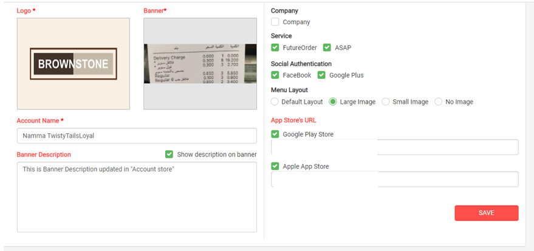The image size is (534, 251).
Task: Toggle the ASAP service checkbox
Action: coord(327,47)
